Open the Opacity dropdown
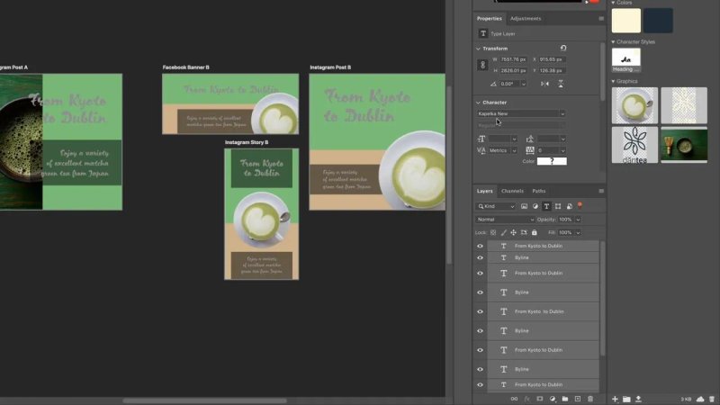720x405 pixels. pos(578,220)
